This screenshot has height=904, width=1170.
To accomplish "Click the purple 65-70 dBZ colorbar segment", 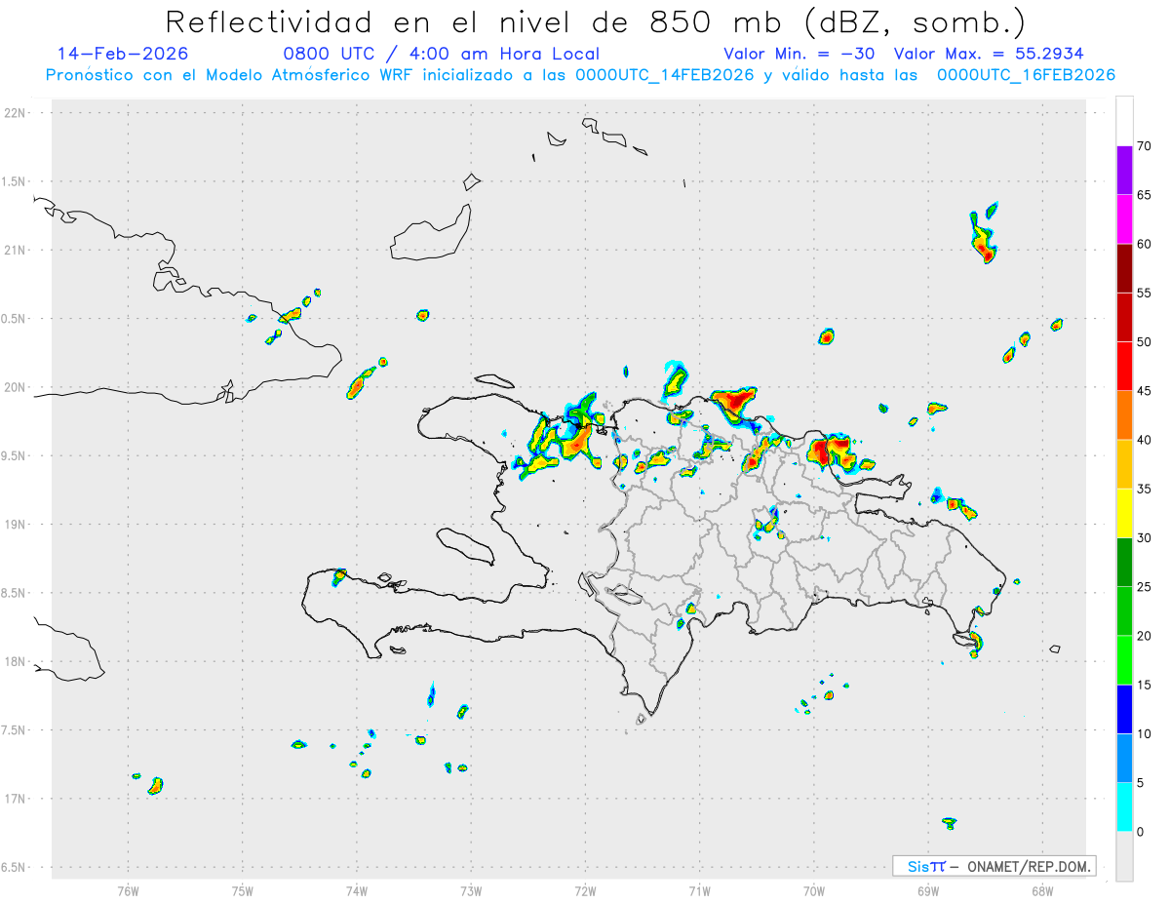I will (x=1124, y=171).
